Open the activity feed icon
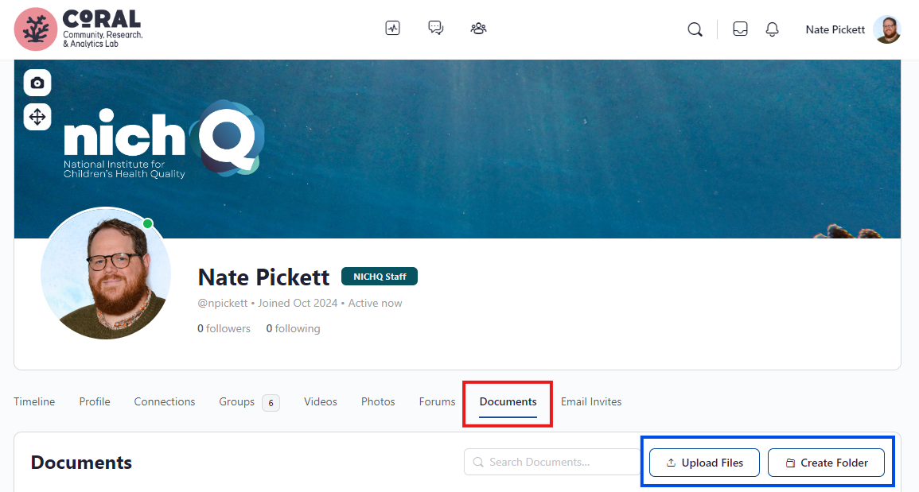 pos(392,29)
